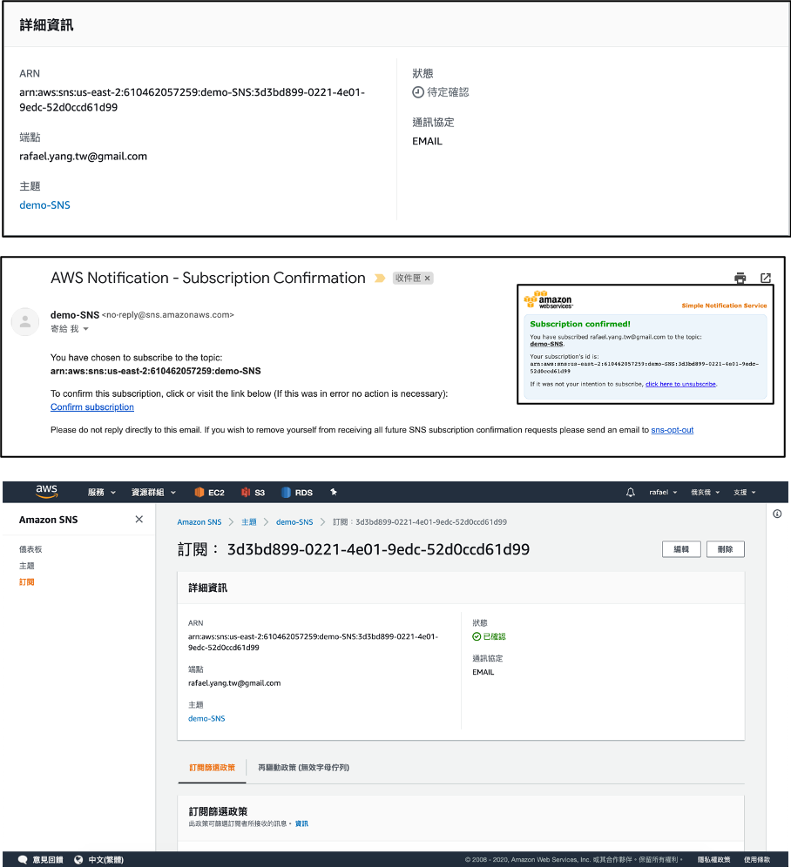791x867 pixels.
Task: Click the language globe icon
Action: pyautogui.click(x=78, y=859)
